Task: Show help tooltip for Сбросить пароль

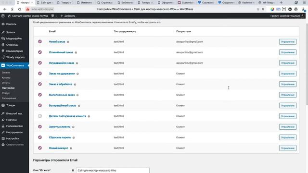Action: [x=74, y=137]
